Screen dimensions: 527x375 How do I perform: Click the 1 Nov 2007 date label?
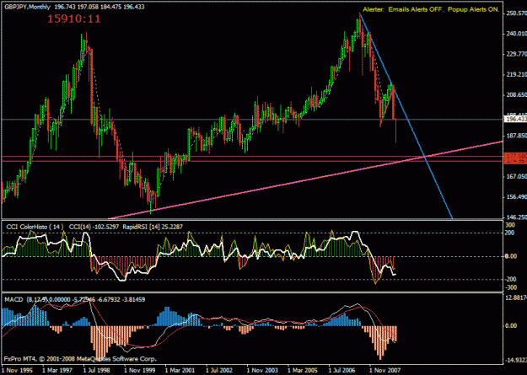(x=384, y=370)
